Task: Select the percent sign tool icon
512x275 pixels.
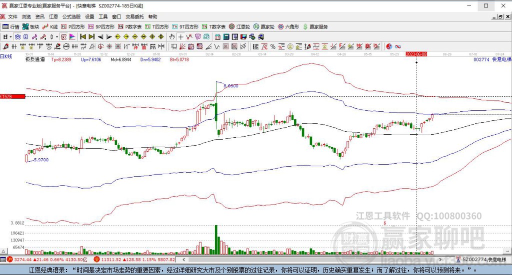Action: pyautogui.click(x=273, y=46)
